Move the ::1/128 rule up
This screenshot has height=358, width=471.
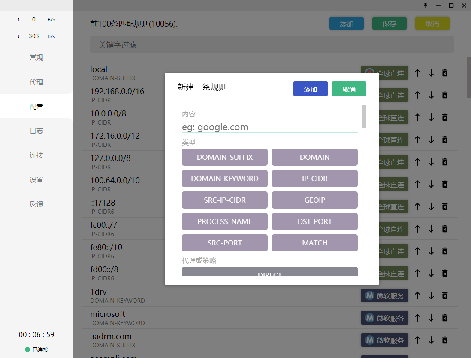[x=417, y=206]
